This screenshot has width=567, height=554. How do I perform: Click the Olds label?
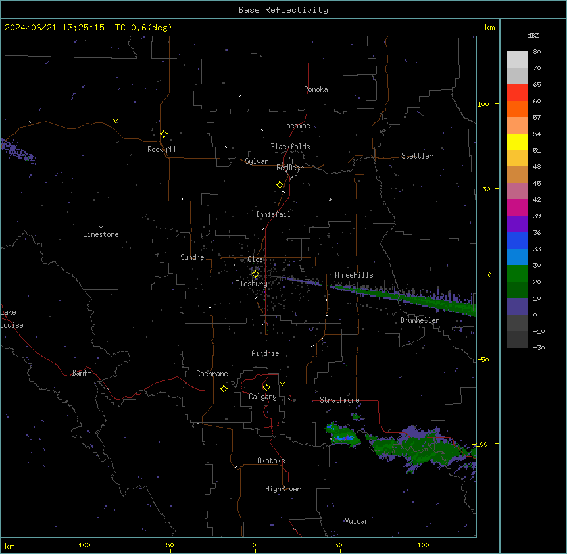[255, 259]
